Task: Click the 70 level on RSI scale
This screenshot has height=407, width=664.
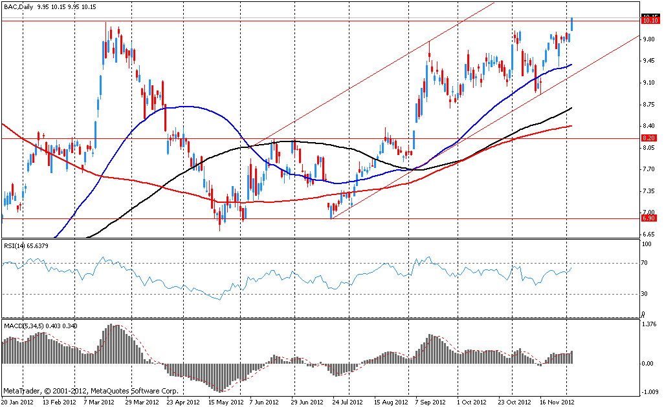Action: tap(645, 263)
